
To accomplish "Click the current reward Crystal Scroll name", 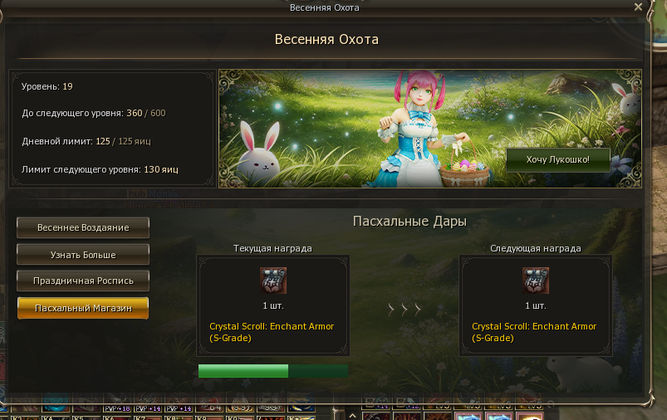I will coord(272,332).
